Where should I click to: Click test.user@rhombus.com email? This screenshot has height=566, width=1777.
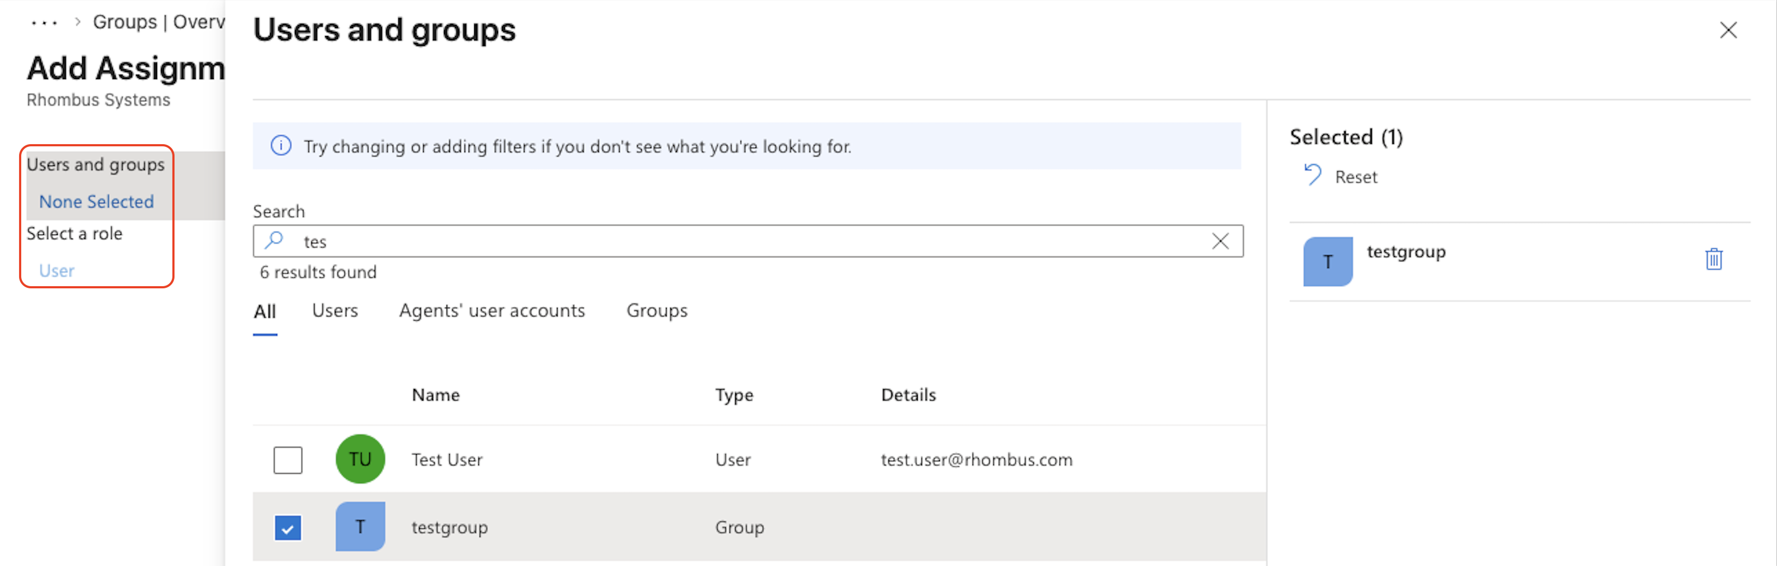[976, 459]
